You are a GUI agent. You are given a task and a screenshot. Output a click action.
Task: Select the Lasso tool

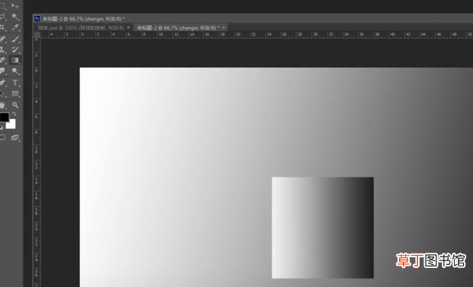[x=3, y=17]
